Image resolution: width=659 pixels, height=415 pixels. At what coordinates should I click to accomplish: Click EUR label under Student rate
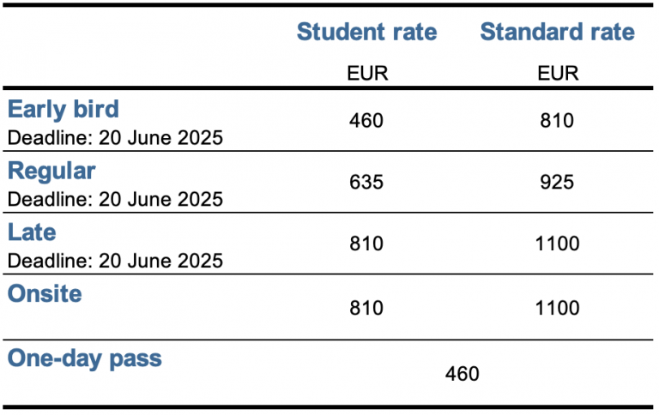367,74
